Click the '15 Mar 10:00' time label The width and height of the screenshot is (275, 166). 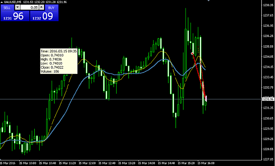28,163
